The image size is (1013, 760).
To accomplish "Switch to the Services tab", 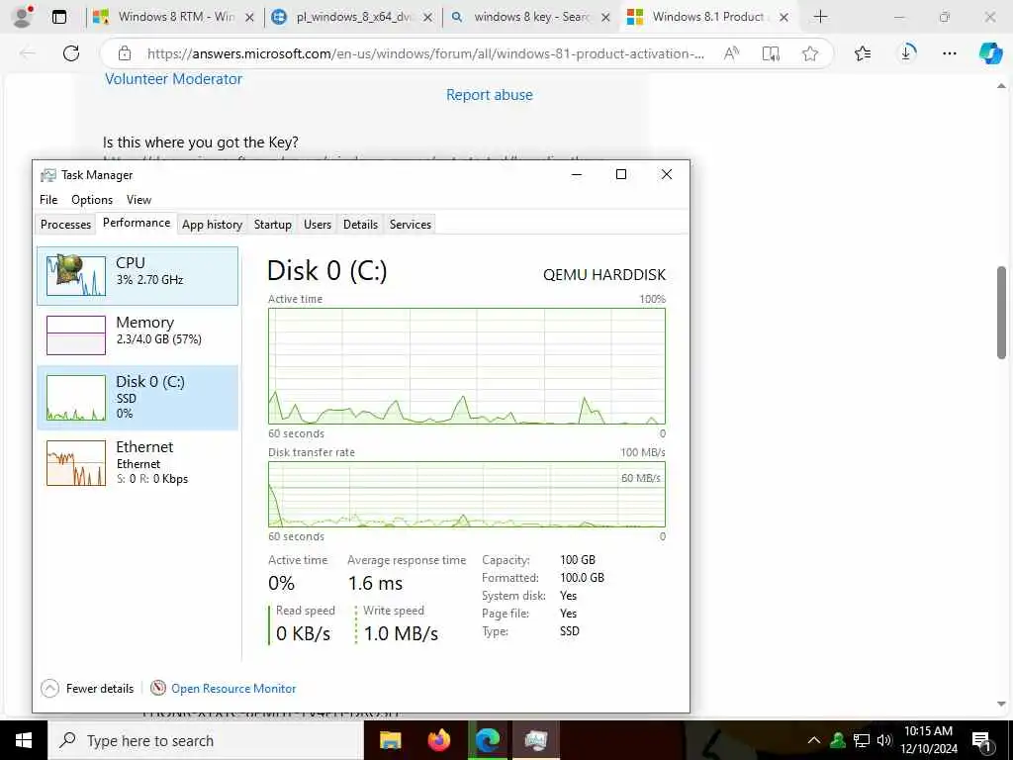I will (411, 225).
